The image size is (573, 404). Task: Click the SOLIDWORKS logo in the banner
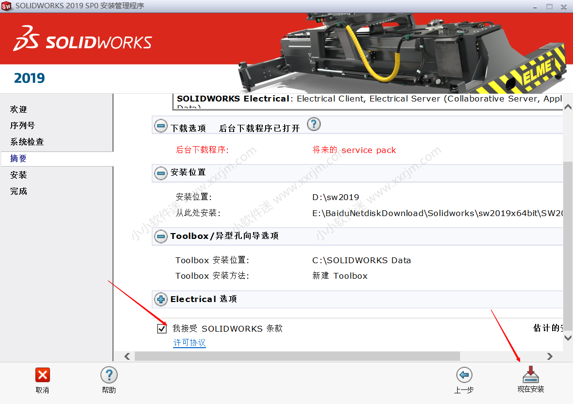[82, 38]
